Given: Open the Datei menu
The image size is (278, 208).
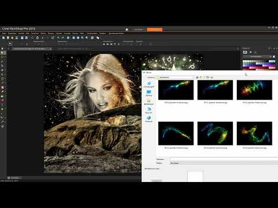Looking at the screenshot, I should 4,34.
